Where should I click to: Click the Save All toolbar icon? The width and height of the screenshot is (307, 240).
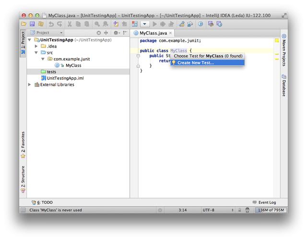32,24
